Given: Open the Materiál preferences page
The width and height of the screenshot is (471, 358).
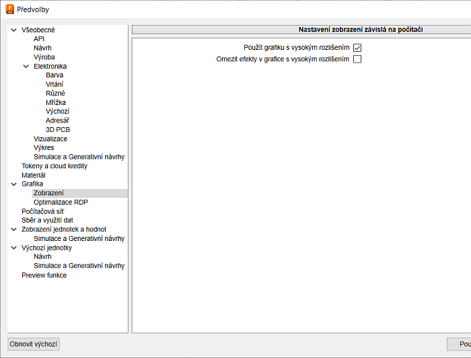Looking at the screenshot, I should 34,175.
